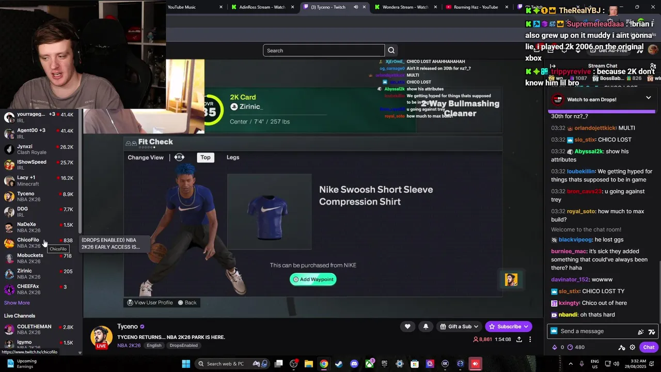Open the share stream icon
Viewport: 661px width, 372px height.
(x=519, y=339)
